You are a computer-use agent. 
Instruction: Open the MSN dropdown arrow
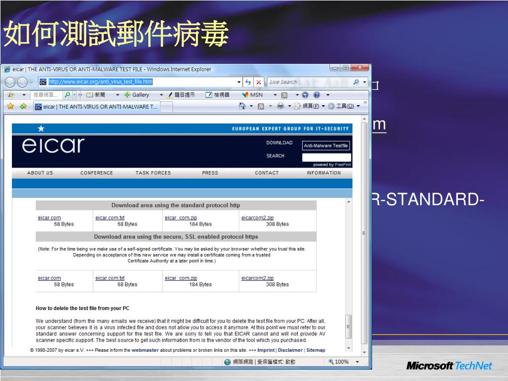(x=275, y=95)
